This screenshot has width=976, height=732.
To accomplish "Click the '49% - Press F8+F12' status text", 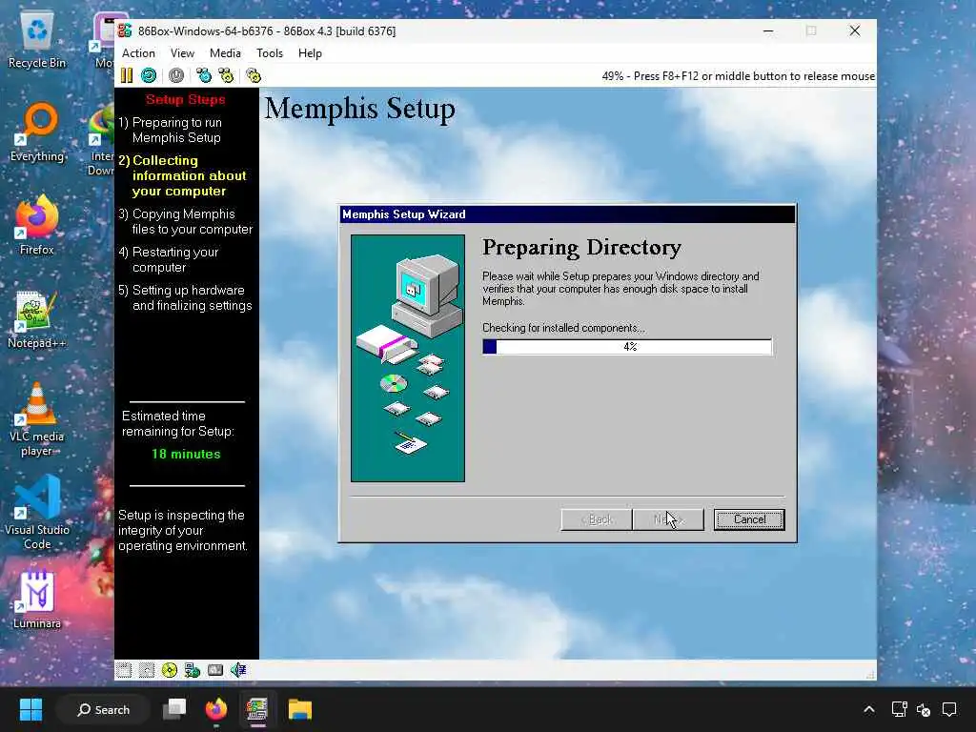I will coord(739,76).
